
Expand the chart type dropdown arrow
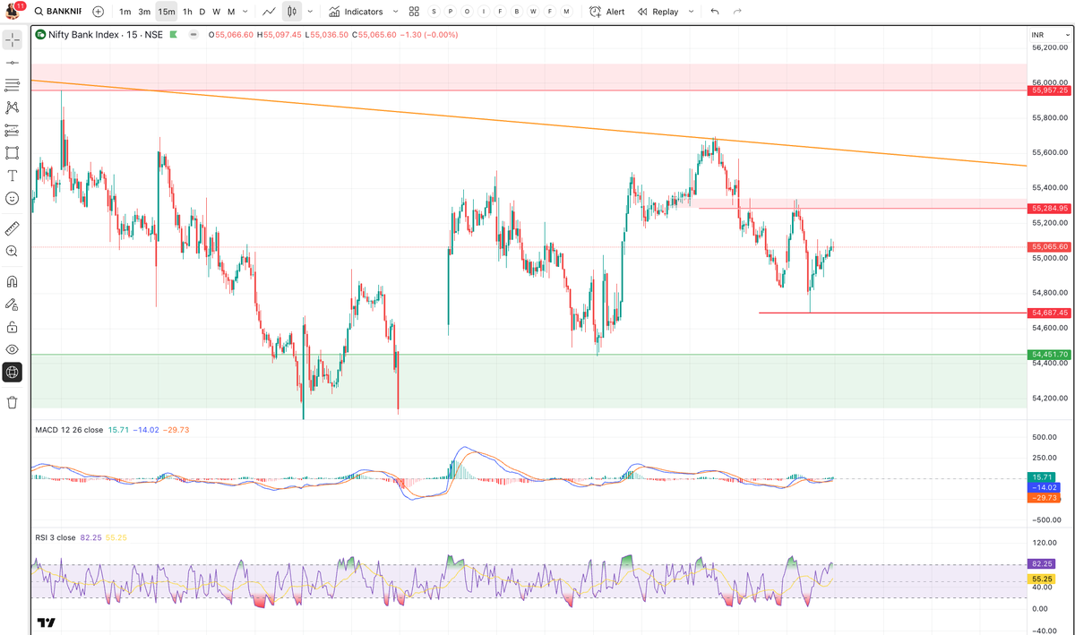(x=310, y=12)
